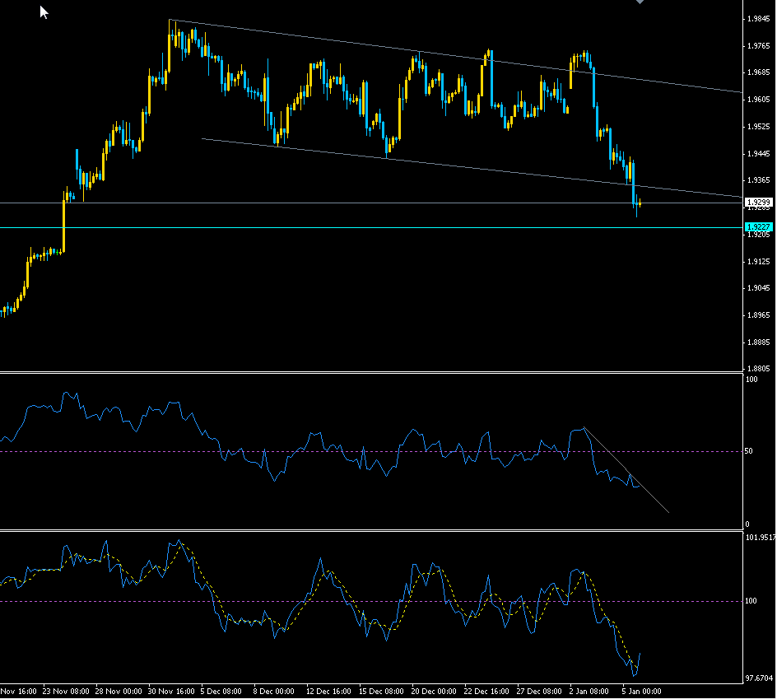Click the 97.6704 momentum scale label
This screenshot has width=777, height=699.
759,678
